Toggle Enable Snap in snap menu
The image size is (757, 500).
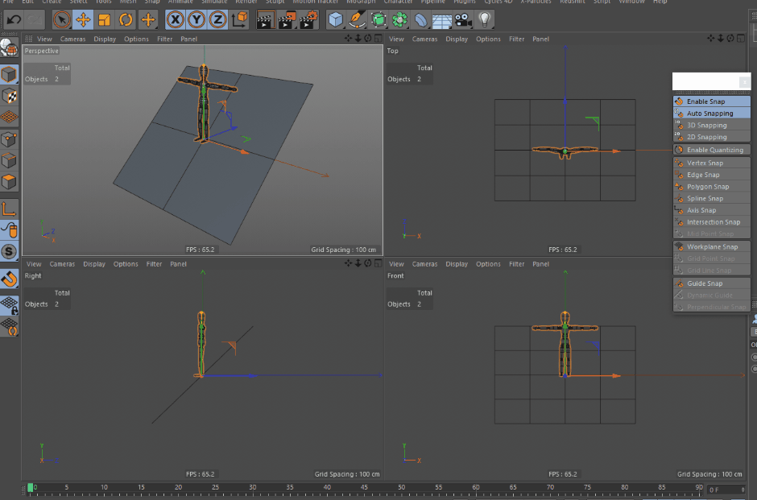point(712,101)
